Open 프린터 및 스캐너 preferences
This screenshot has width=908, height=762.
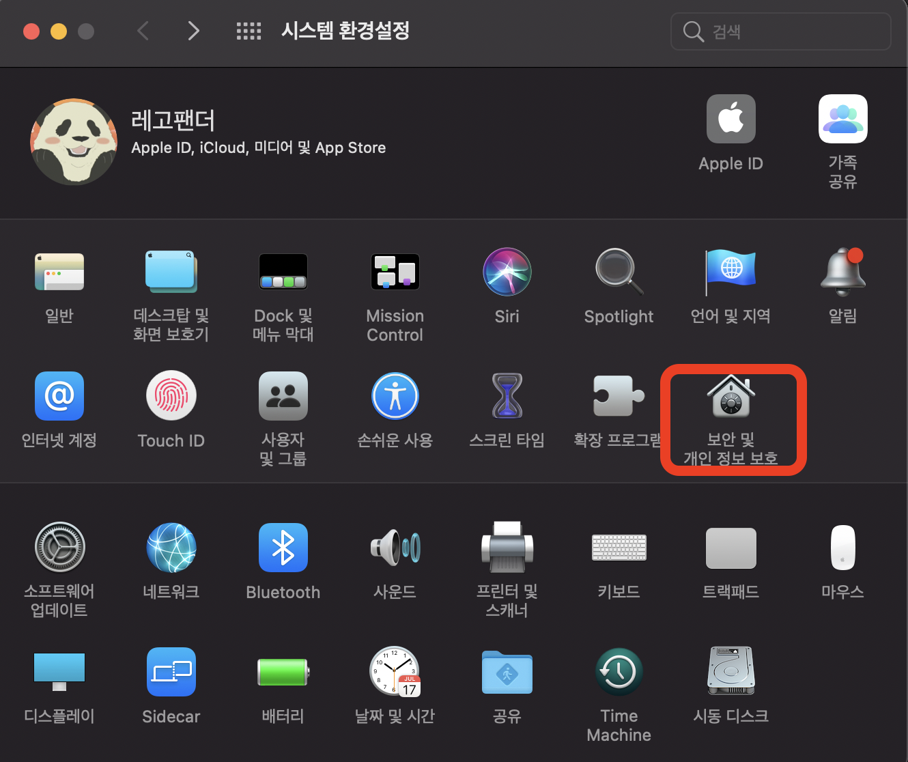pos(507,548)
